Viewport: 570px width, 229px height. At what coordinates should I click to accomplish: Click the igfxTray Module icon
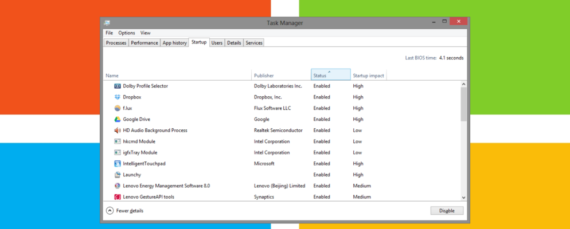pyautogui.click(x=117, y=152)
